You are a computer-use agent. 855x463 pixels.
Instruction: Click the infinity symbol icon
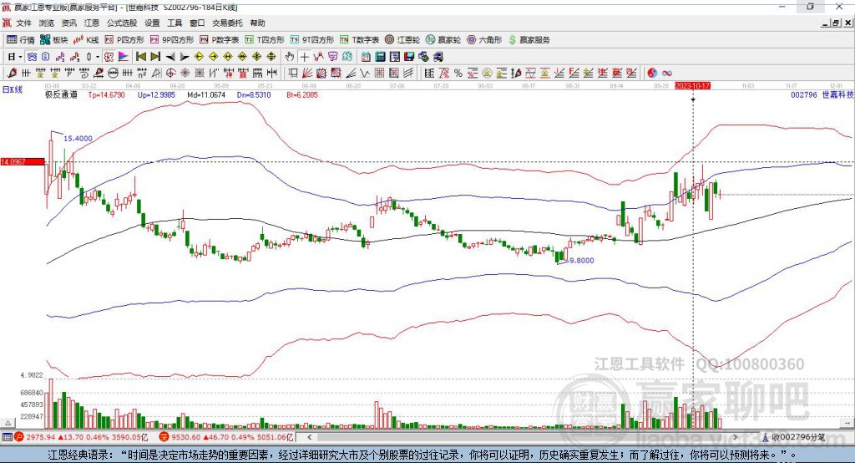coord(667,73)
